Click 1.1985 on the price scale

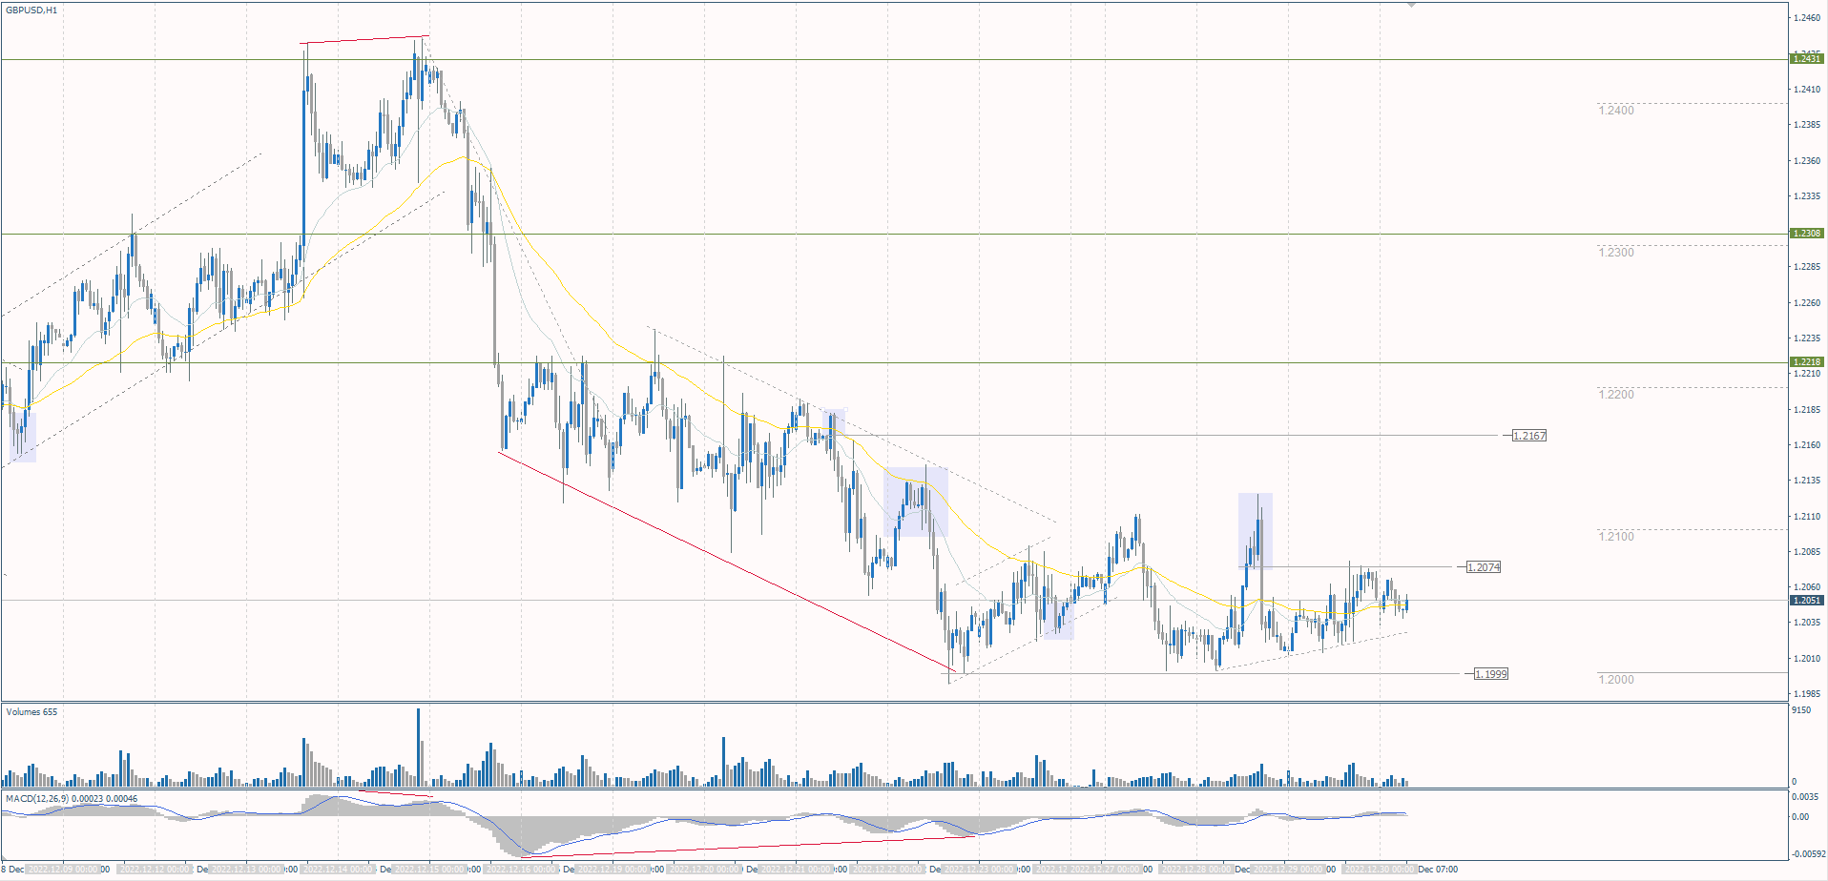pyautogui.click(x=1807, y=694)
